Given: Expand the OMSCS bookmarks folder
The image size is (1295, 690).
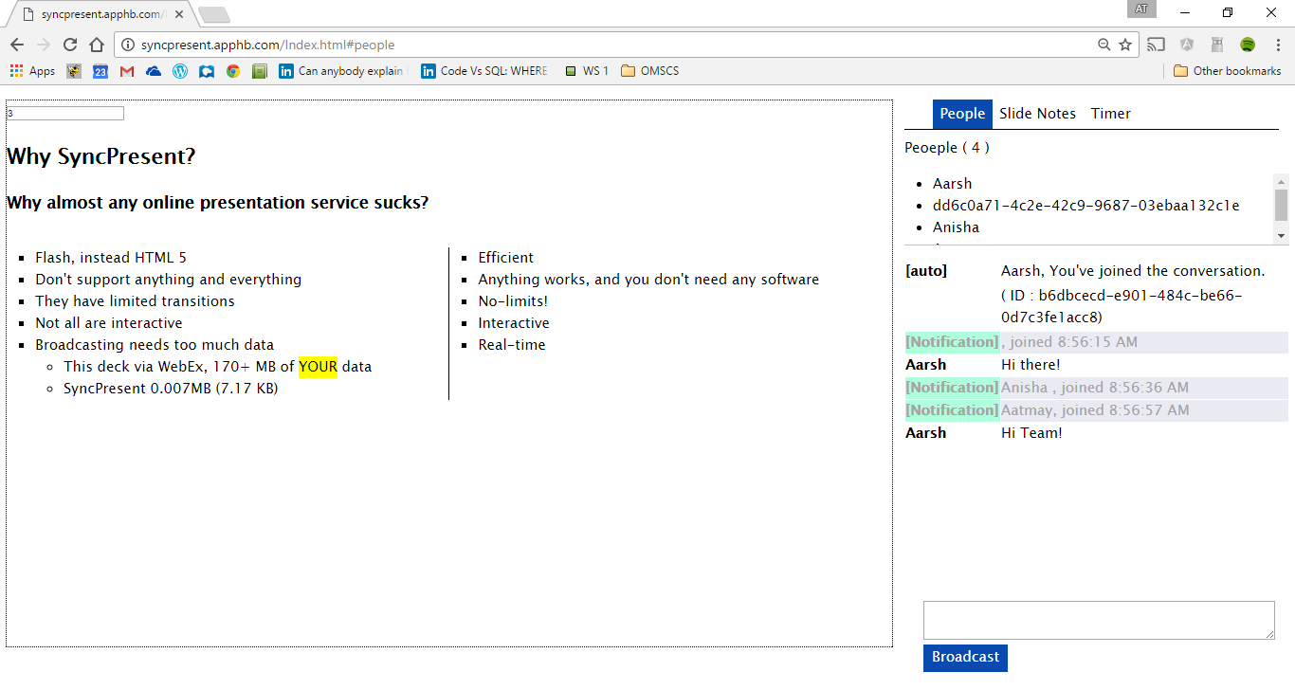Looking at the screenshot, I should 650,71.
